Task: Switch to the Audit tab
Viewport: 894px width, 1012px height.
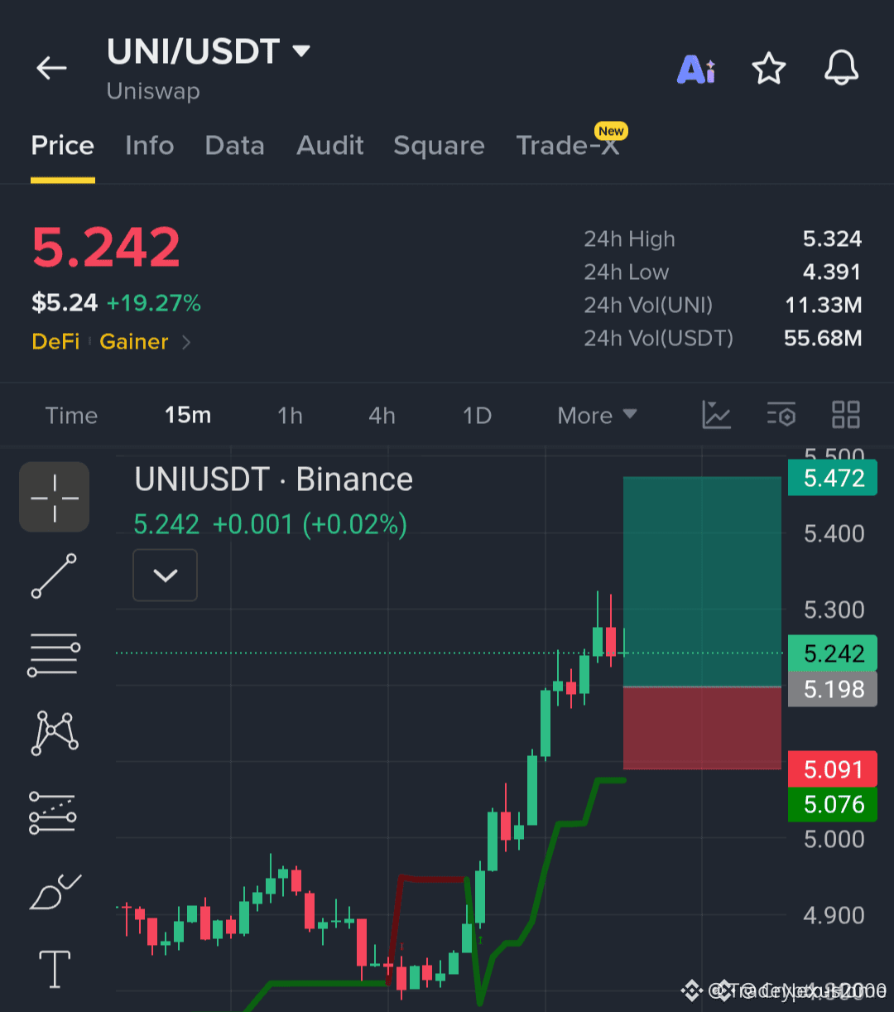Action: (330, 146)
